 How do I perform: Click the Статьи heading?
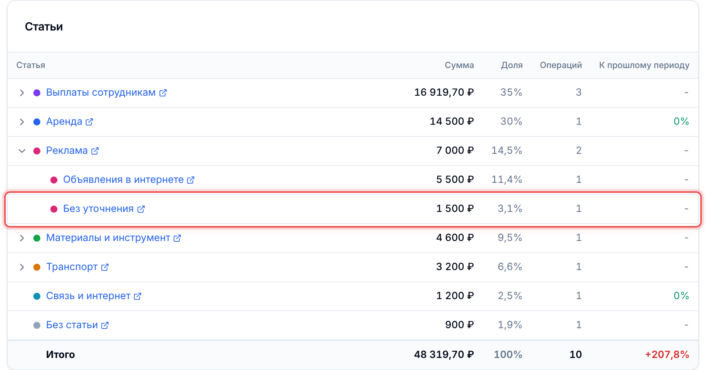[44, 27]
